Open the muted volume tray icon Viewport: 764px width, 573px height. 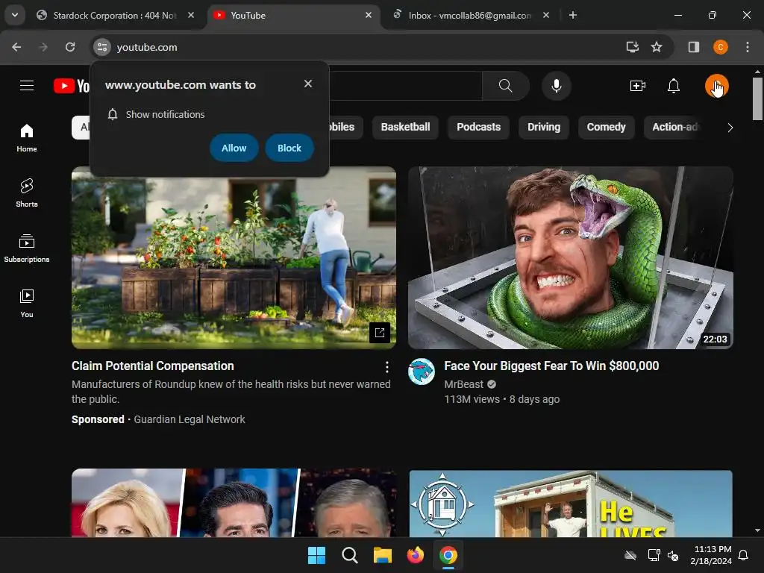673,555
